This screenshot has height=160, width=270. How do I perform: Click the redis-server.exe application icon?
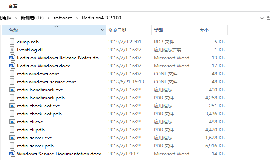pos(12,138)
